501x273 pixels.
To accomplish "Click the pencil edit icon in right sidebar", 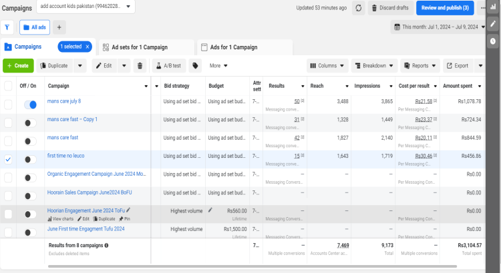I will [x=493, y=24].
